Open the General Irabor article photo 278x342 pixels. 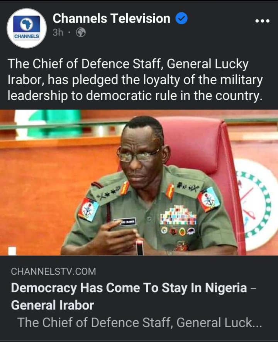coord(139,182)
